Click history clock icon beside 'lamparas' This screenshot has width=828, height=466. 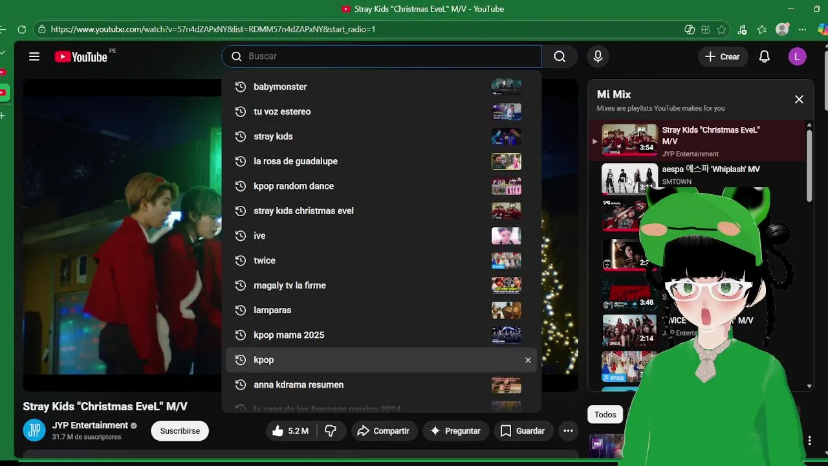(240, 310)
